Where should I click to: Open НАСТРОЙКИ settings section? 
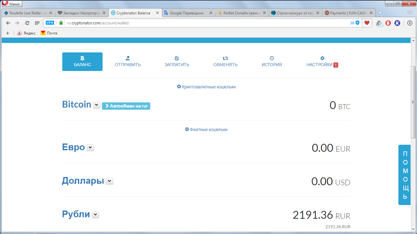320,62
